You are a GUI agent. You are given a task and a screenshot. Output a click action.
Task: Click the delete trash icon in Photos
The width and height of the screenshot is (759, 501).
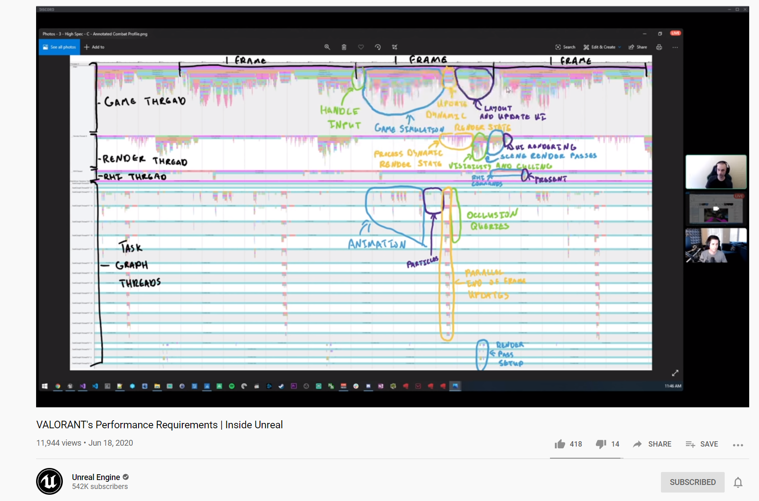tap(344, 47)
